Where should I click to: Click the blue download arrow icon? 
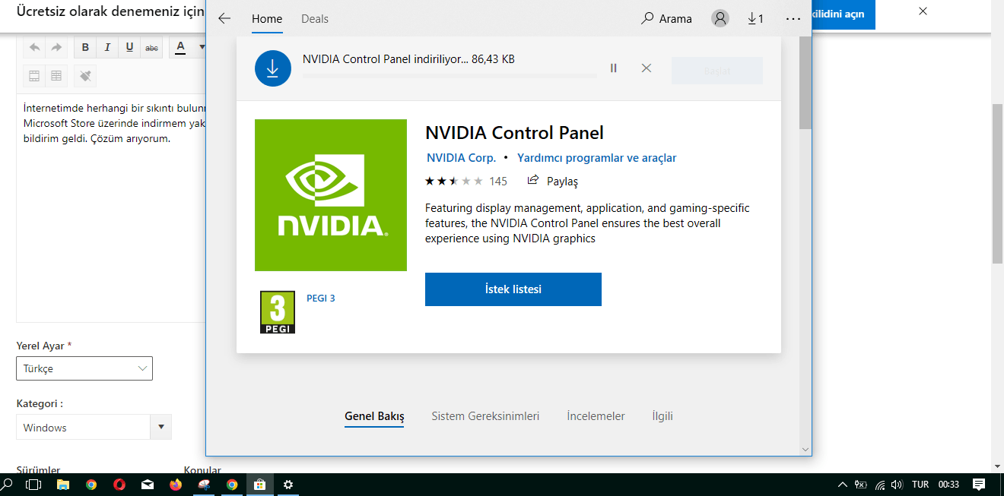tap(273, 68)
